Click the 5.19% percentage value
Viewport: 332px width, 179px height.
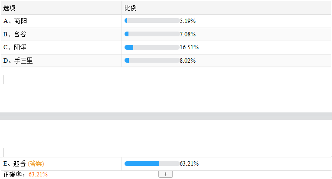(187, 21)
